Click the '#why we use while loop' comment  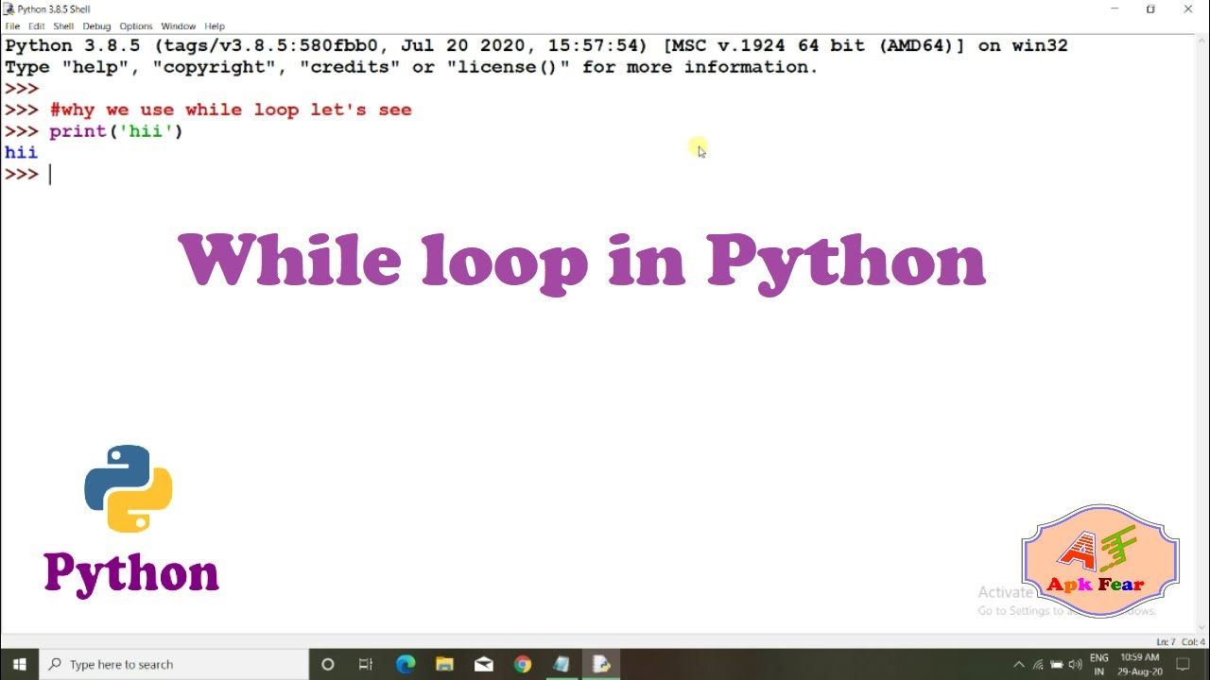pyautogui.click(x=231, y=110)
